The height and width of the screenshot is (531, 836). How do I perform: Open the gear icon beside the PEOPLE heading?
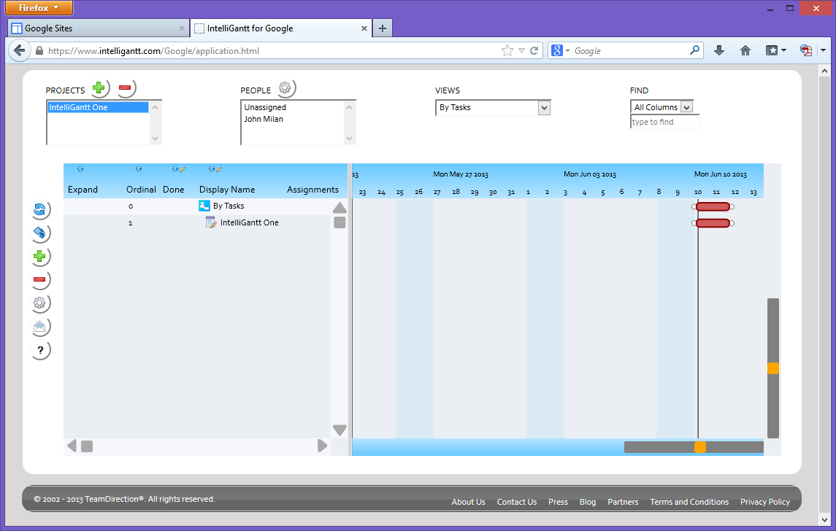coord(284,88)
